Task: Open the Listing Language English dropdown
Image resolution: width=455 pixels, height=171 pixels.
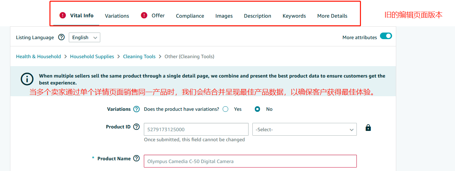Action: pyautogui.click(x=85, y=37)
